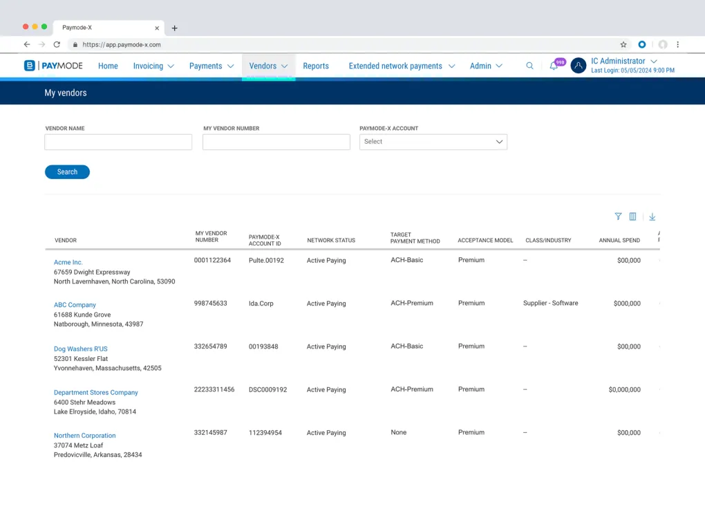
Task: Focus the Vendor Name input field
Action: pyautogui.click(x=118, y=142)
